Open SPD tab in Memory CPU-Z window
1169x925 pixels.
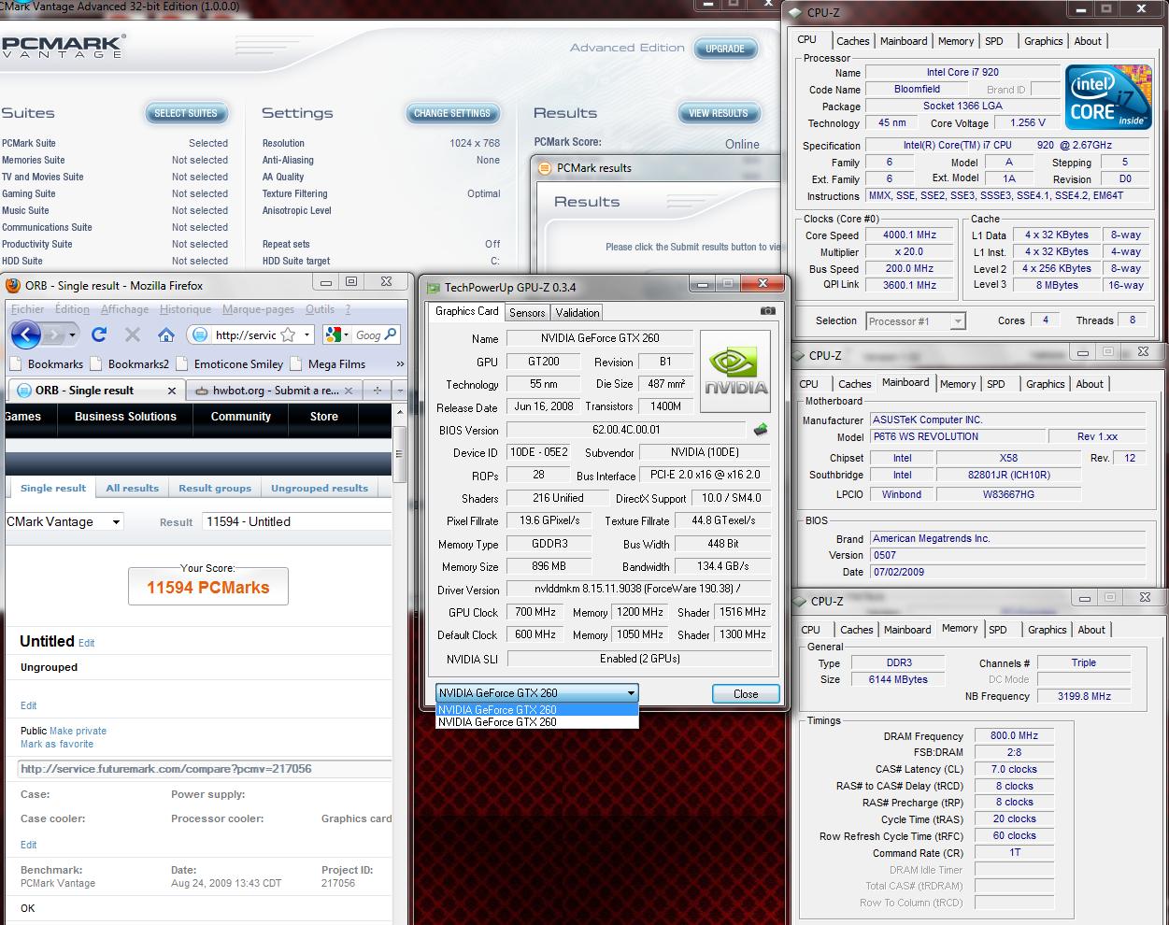(x=998, y=630)
